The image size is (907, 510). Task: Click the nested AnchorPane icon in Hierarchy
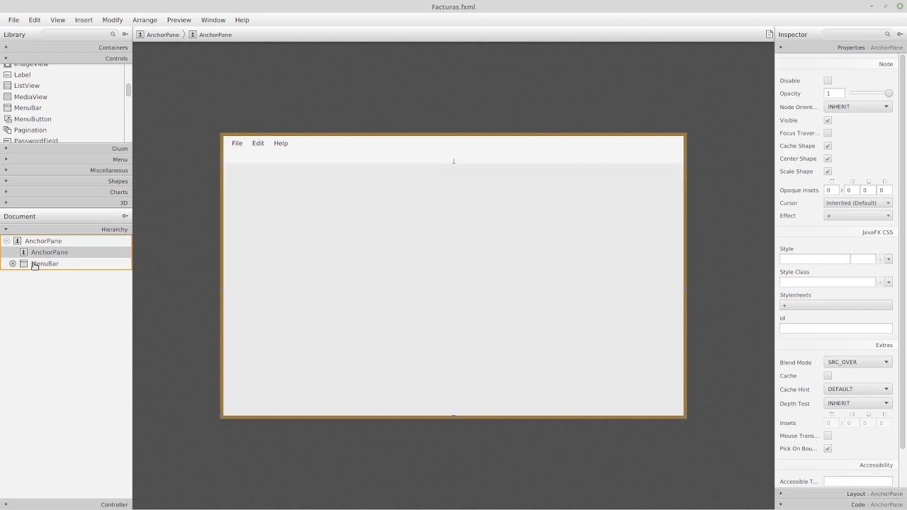click(23, 252)
